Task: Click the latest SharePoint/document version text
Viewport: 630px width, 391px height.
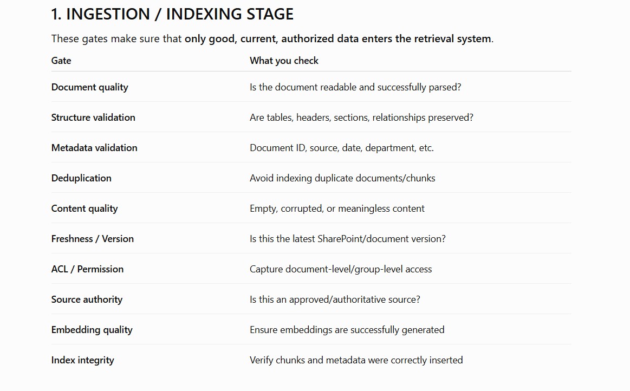Action: [x=348, y=239]
